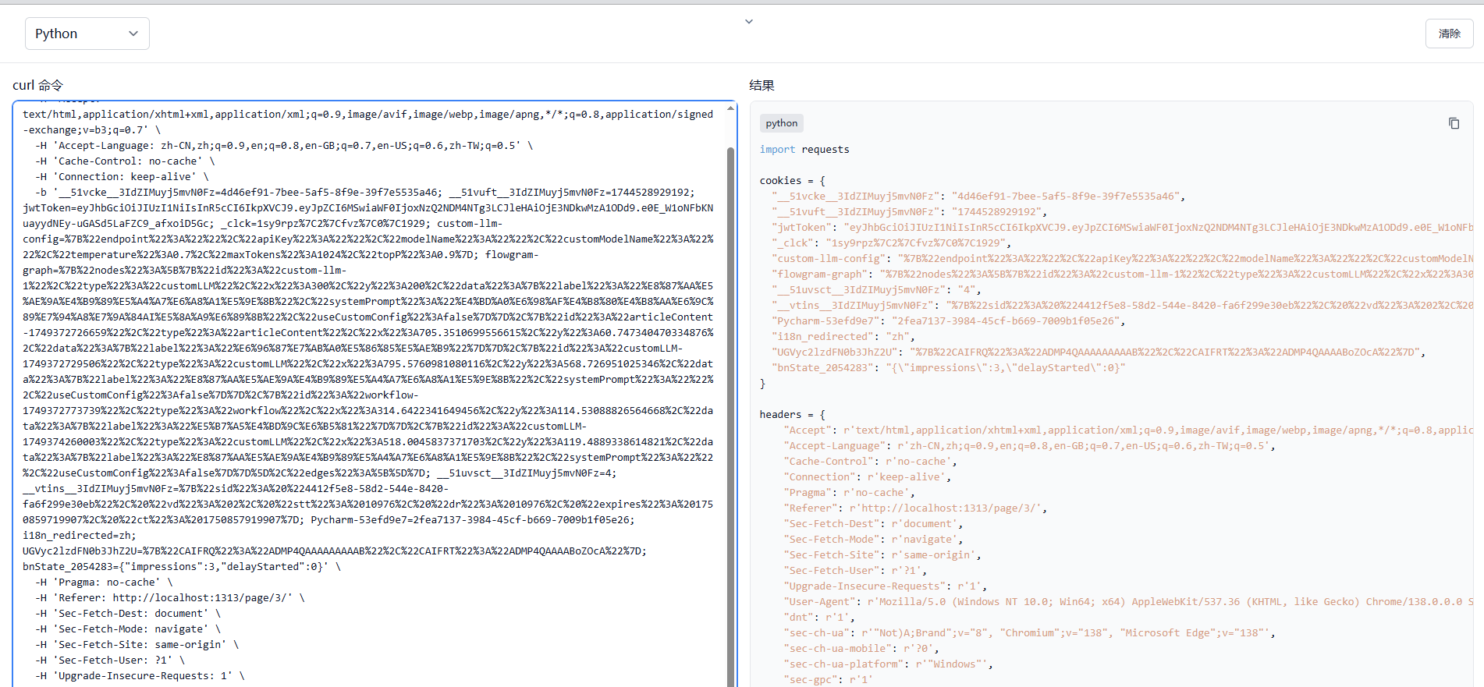Click the "结果" heading
Screen dimensions: 1484x687
pos(762,85)
